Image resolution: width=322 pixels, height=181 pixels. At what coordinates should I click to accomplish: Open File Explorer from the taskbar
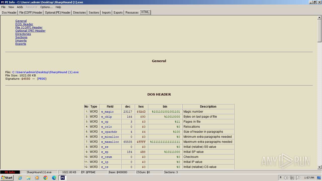pos(28,178)
